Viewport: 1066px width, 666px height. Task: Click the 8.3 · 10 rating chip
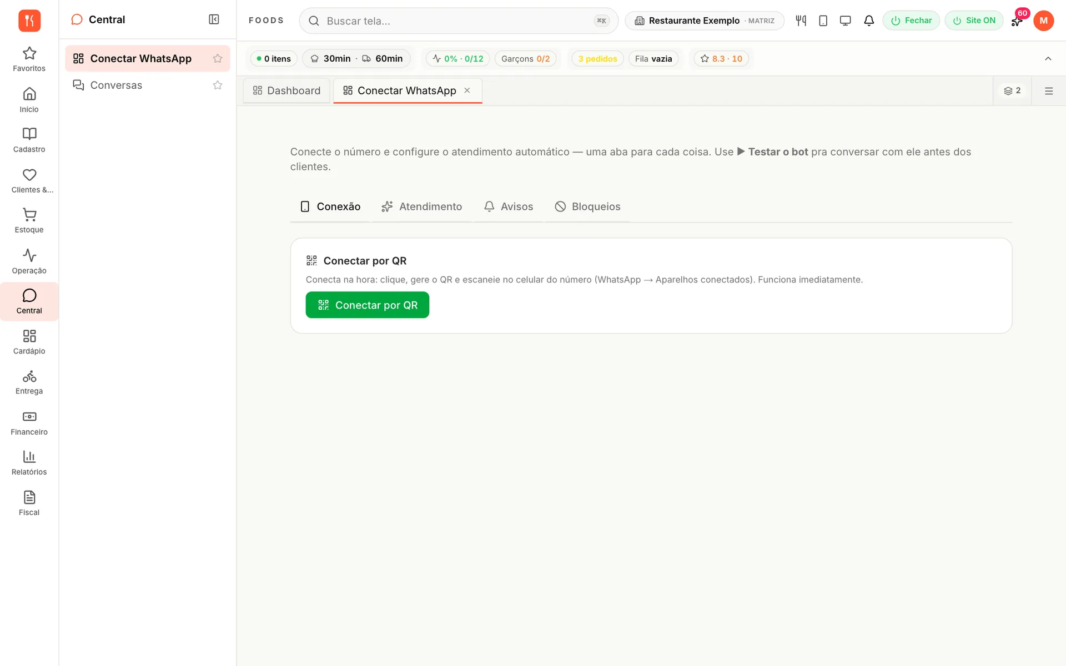click(x=721, y=59)
